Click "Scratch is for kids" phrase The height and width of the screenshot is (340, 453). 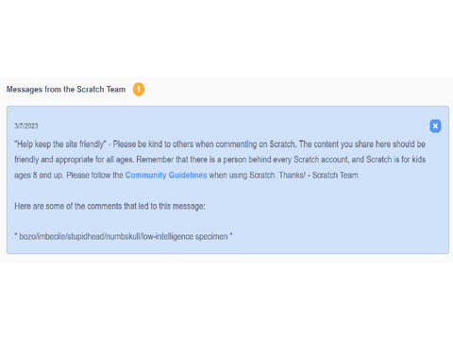(x=395, y=160)
